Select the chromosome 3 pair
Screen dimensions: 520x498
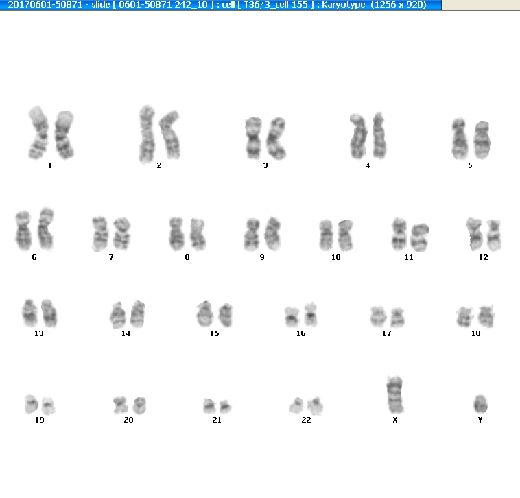(265, 138)
